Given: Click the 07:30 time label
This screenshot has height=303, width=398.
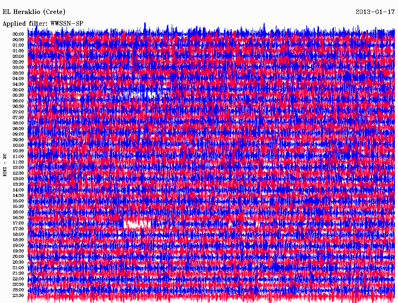Looking at the screenshot, I should [18, 117].
